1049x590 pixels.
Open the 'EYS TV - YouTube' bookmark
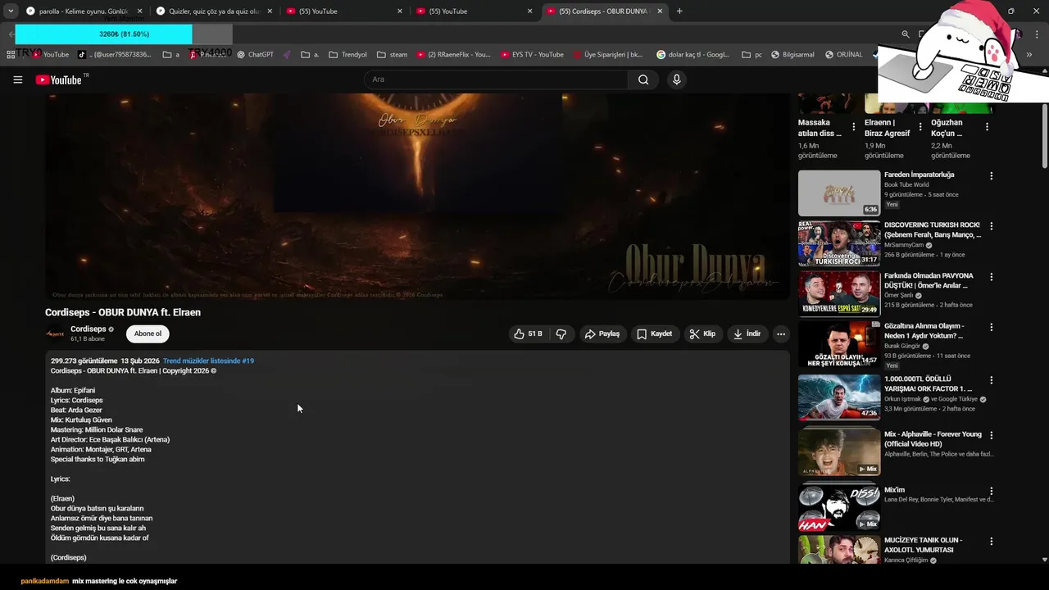point(531,55)
